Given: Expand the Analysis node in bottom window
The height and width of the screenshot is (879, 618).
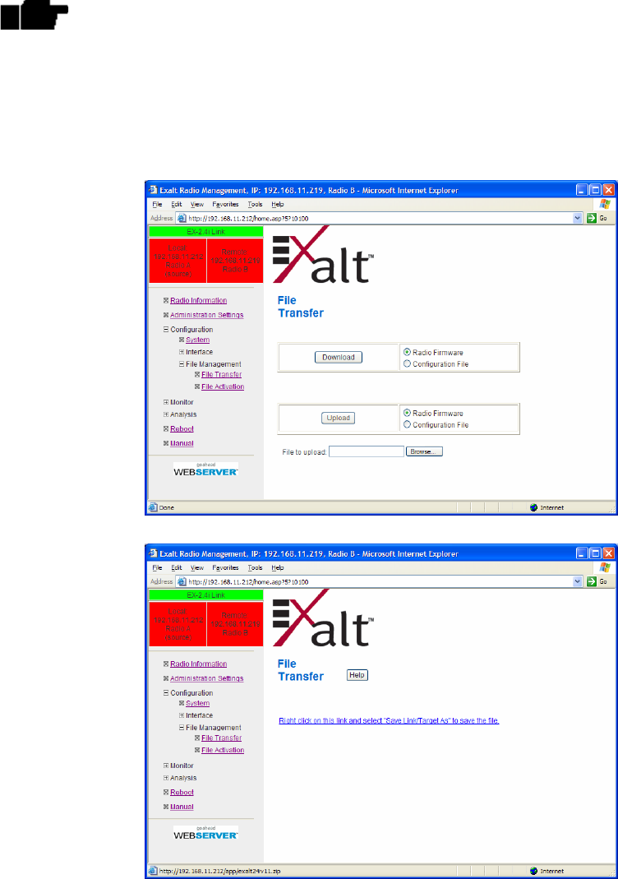Looking at the screenshot, I should click(166, 778).
